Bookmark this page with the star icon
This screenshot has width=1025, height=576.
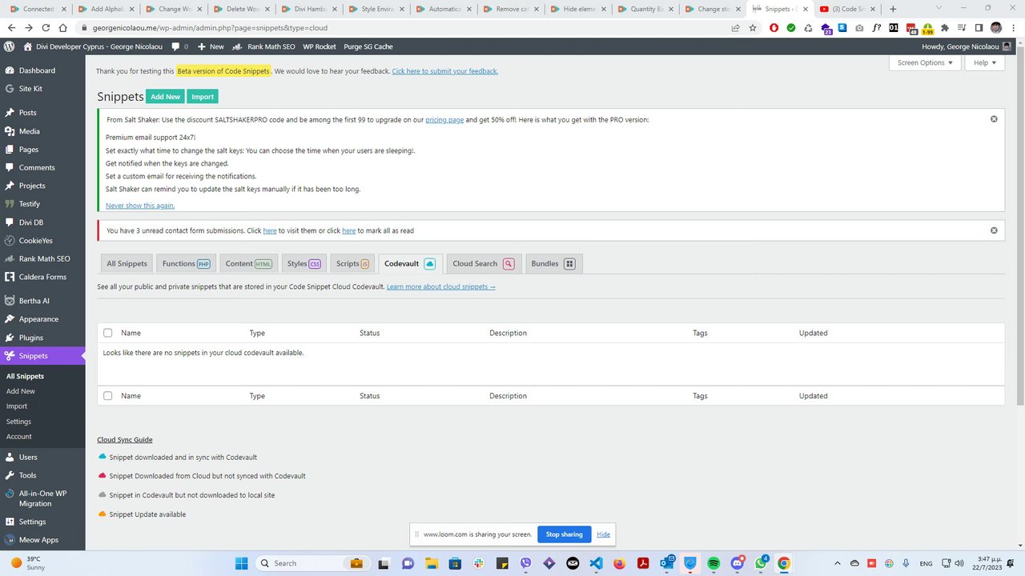[x=753, y=27]
